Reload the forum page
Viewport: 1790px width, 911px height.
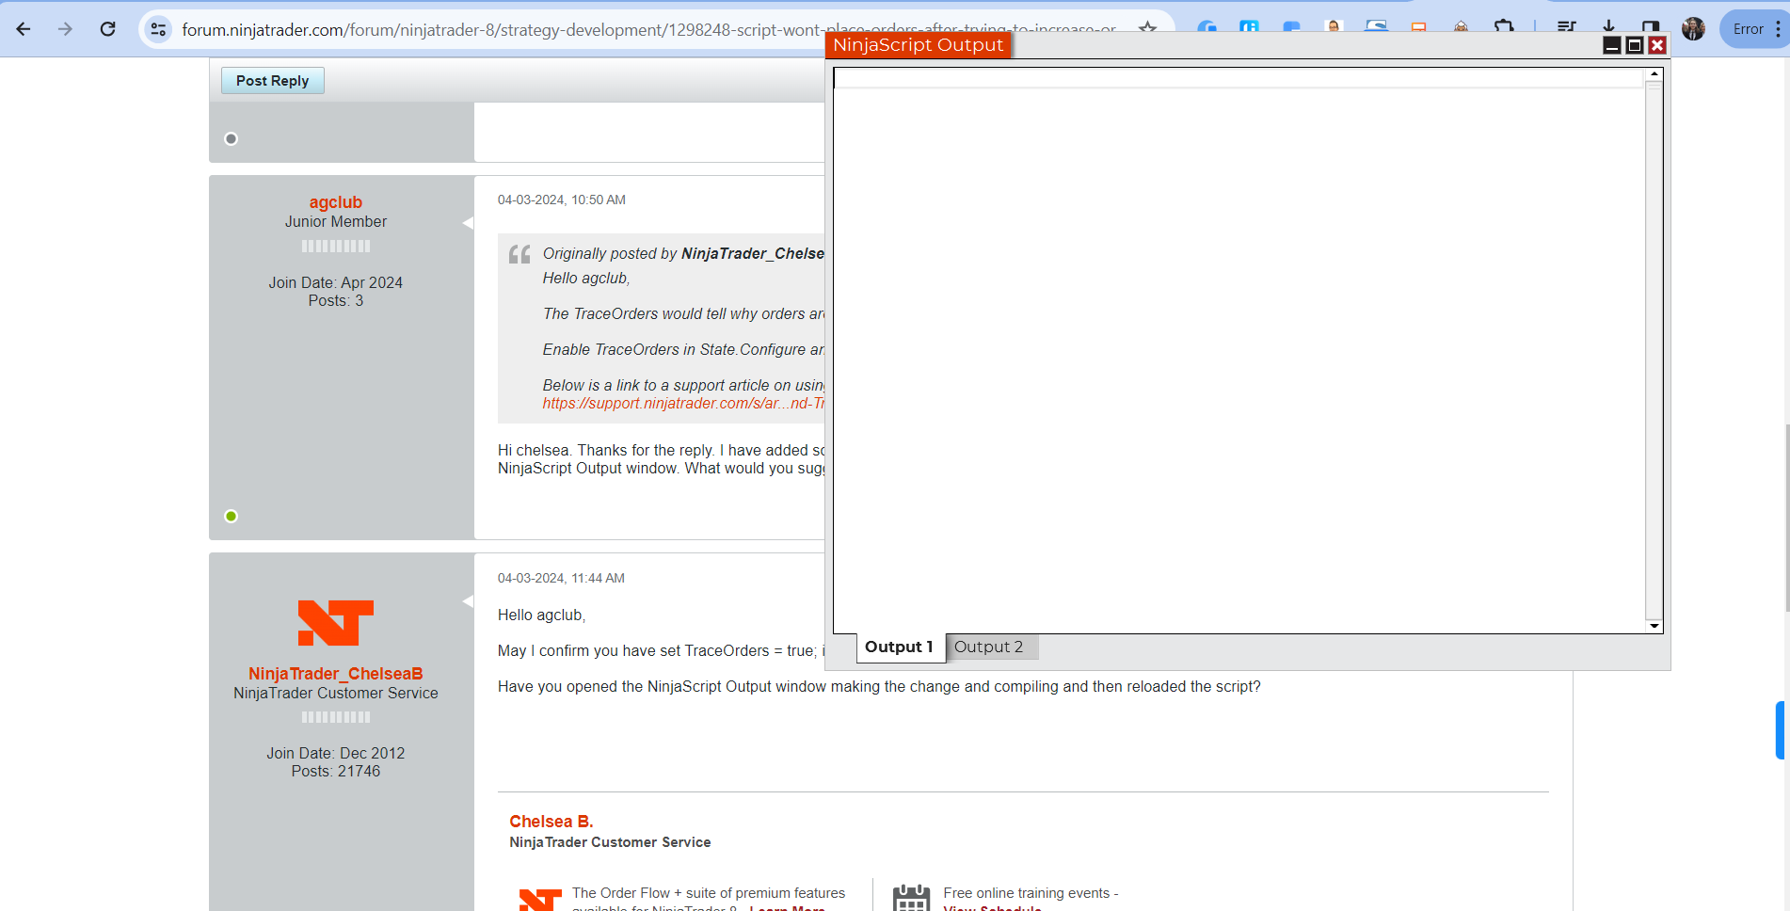click(108, 29)
